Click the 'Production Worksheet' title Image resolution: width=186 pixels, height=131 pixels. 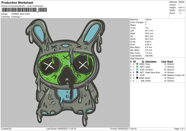pos(17,2)
